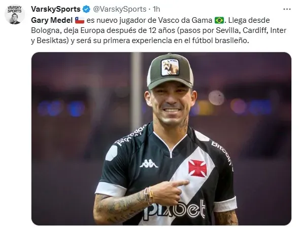Click the dog patch on the cap
The image size is (300, 230).
click(170, 67)
